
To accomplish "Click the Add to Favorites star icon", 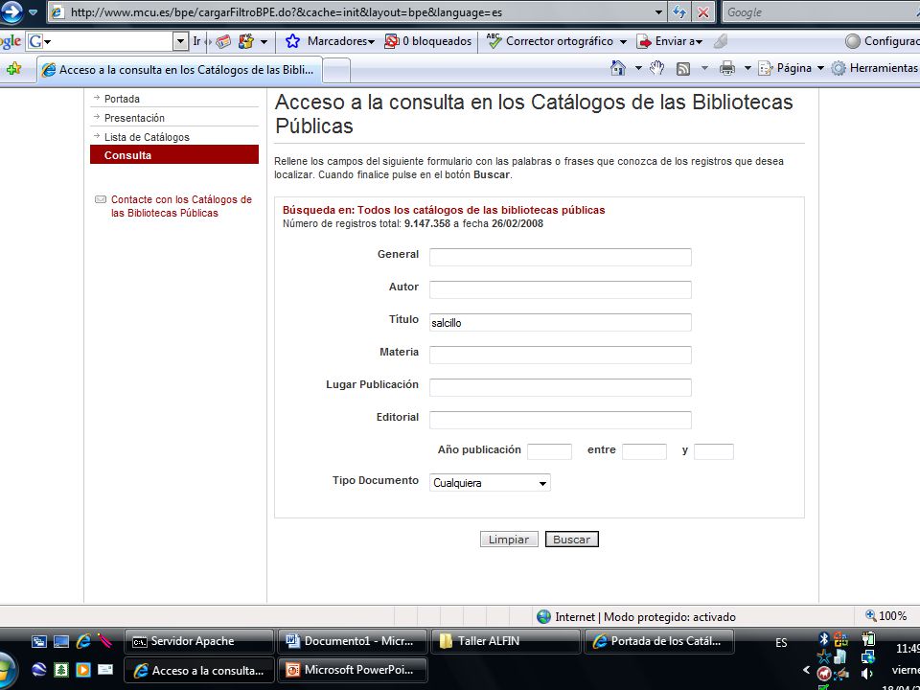I will [x=13, y=69].
